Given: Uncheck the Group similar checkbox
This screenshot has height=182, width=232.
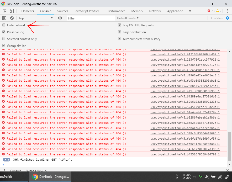Looking at the screenshot, I should [4, 46].
